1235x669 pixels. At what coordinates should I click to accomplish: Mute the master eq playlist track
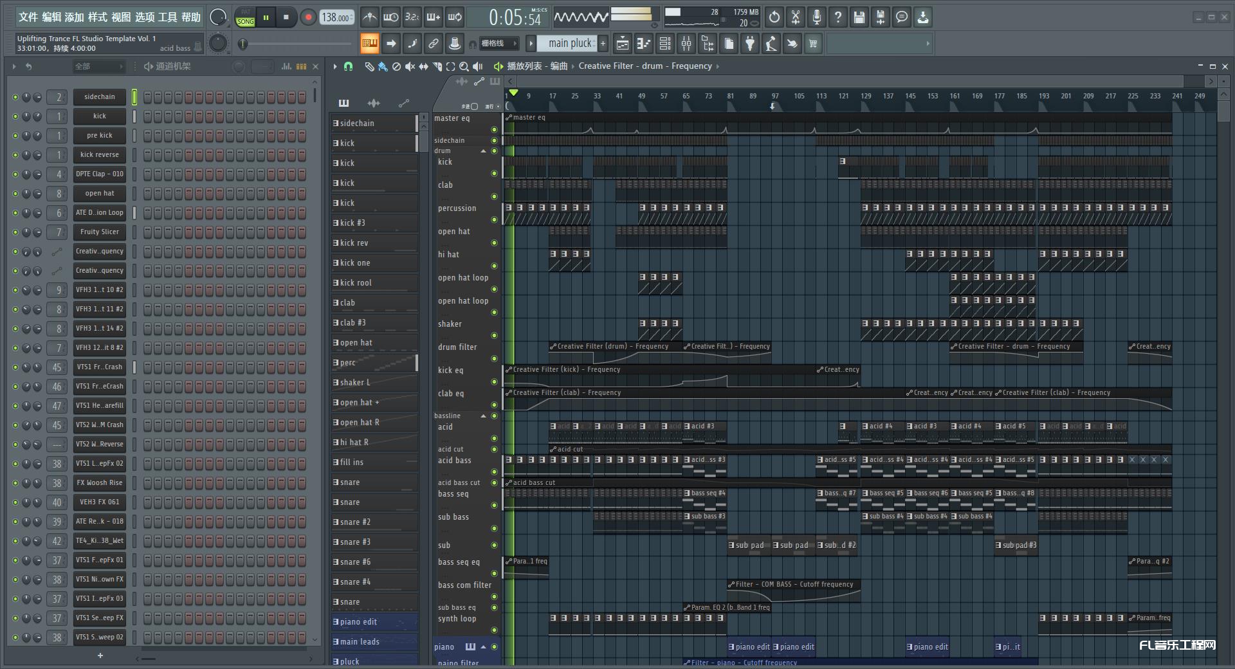point(495,129)
